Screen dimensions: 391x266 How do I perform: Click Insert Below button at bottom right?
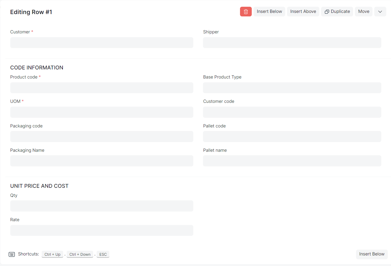(x=371, y=254)
